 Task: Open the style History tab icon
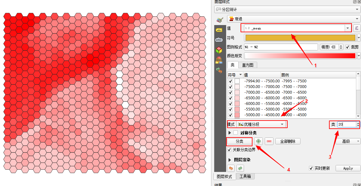click(x=219, y=70)
